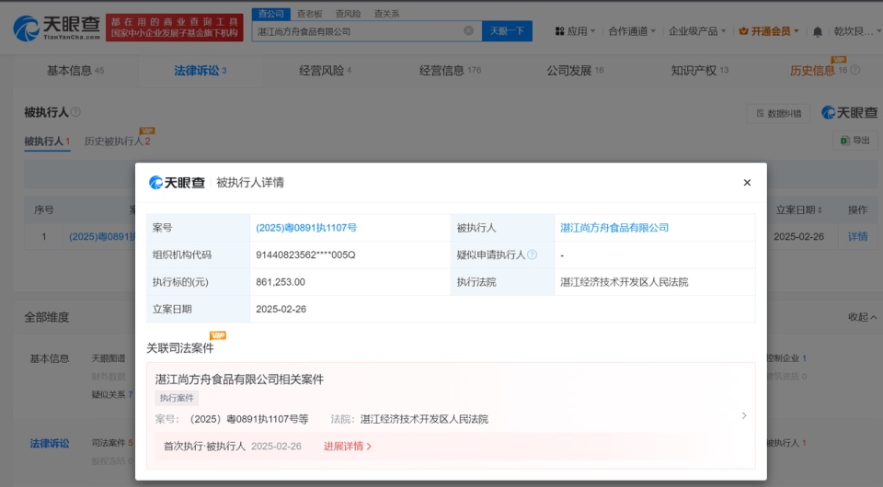Open case number link (2025)粤0891执1107号 in dialog
This screenshot has height=487, width=883.
(306, 228)
